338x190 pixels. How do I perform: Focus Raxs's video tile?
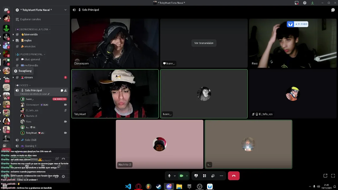coord(293,43)
